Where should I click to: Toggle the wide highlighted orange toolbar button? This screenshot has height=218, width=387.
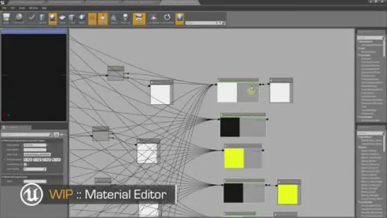click(139, 19)
